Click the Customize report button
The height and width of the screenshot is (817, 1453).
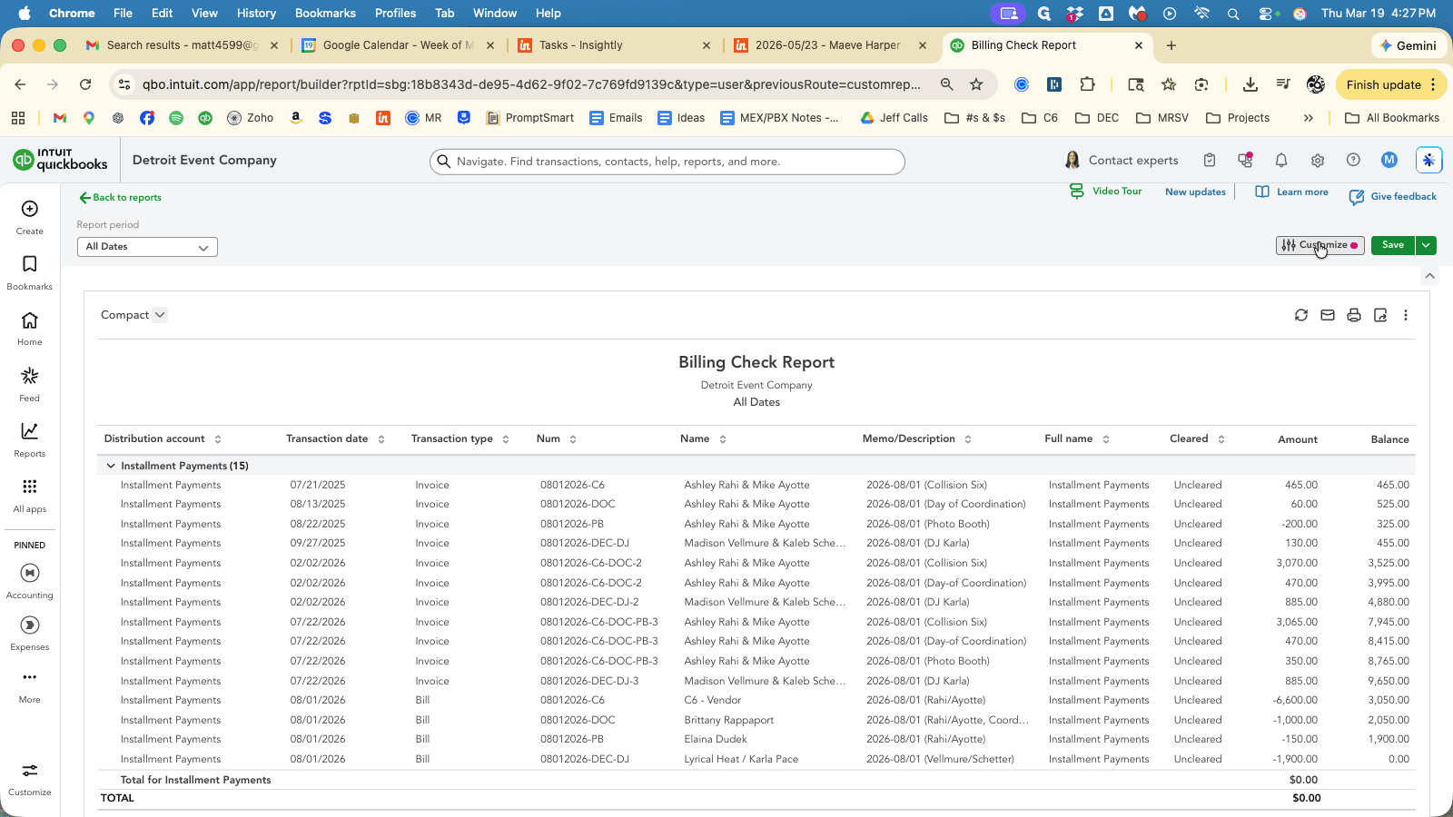pyautogui.click(x=1320, y=245)
